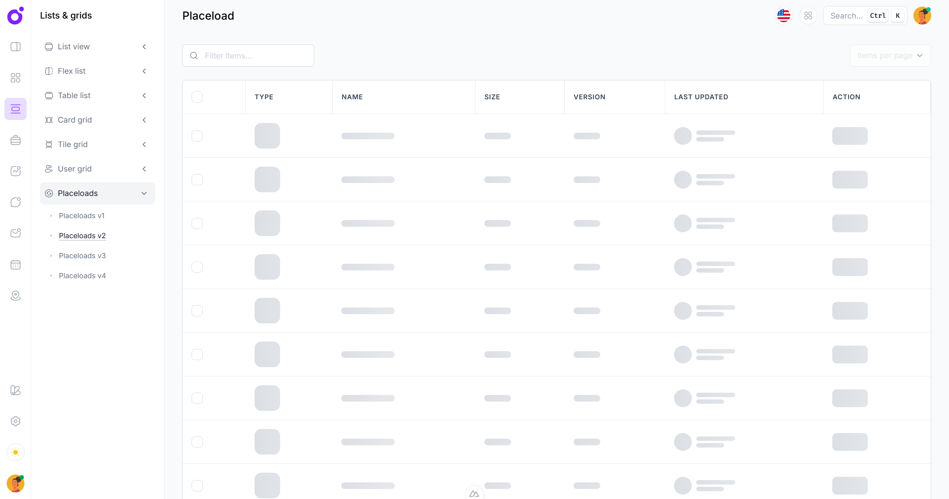The width and height of the screenshot is (949, 499).
Task: Click the US flag language icon
Action: [783, 16]
